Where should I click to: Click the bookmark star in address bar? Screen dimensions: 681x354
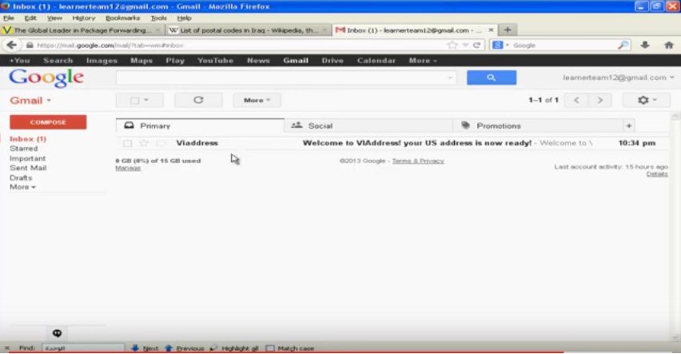click(x=452, y=46)
